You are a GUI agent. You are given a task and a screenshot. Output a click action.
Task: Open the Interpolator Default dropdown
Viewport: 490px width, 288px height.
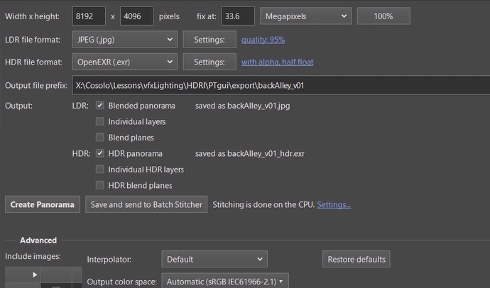click(214, 259)
